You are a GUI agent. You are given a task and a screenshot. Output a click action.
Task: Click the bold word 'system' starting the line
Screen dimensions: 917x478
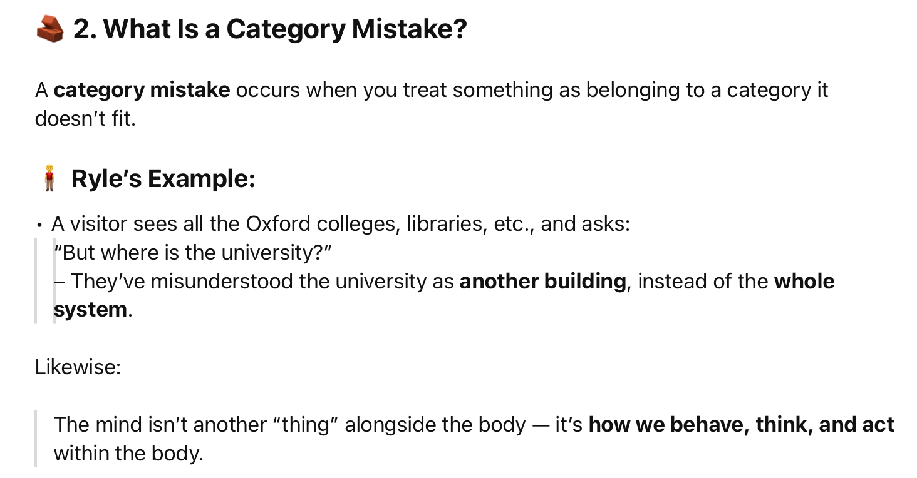pos(90,310)
